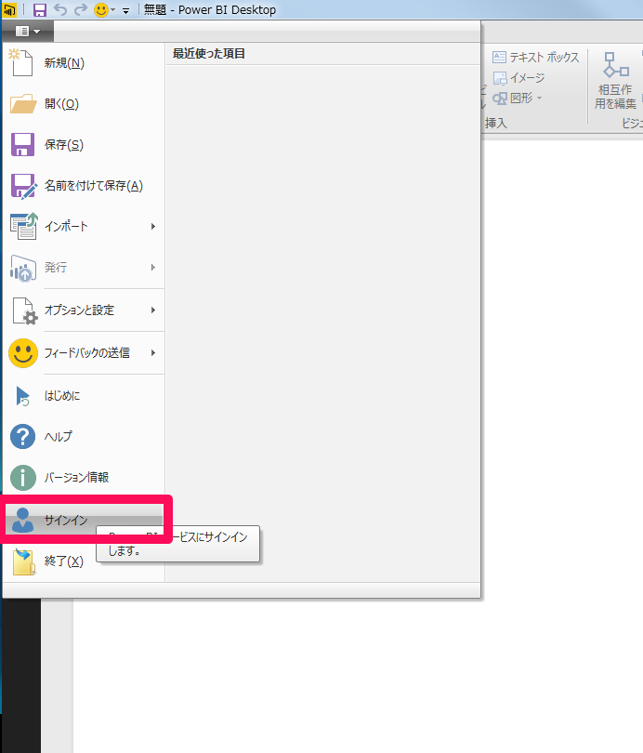Image resolution: width=643 pixels, height=753 pixels.
Task: Click the edit interactions diagram icon
Action: (x=616, y=65)
